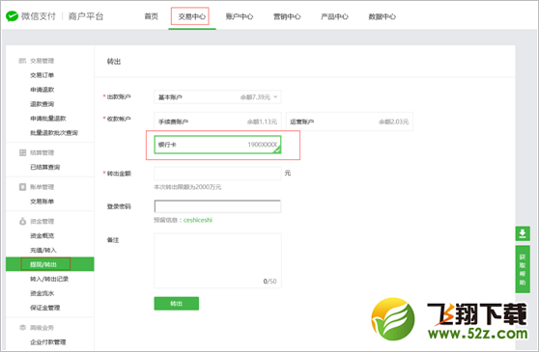Open 企业付款管理 in the sidebar
The width and height of the screenshot is (539, 352).
pos(47,342)
